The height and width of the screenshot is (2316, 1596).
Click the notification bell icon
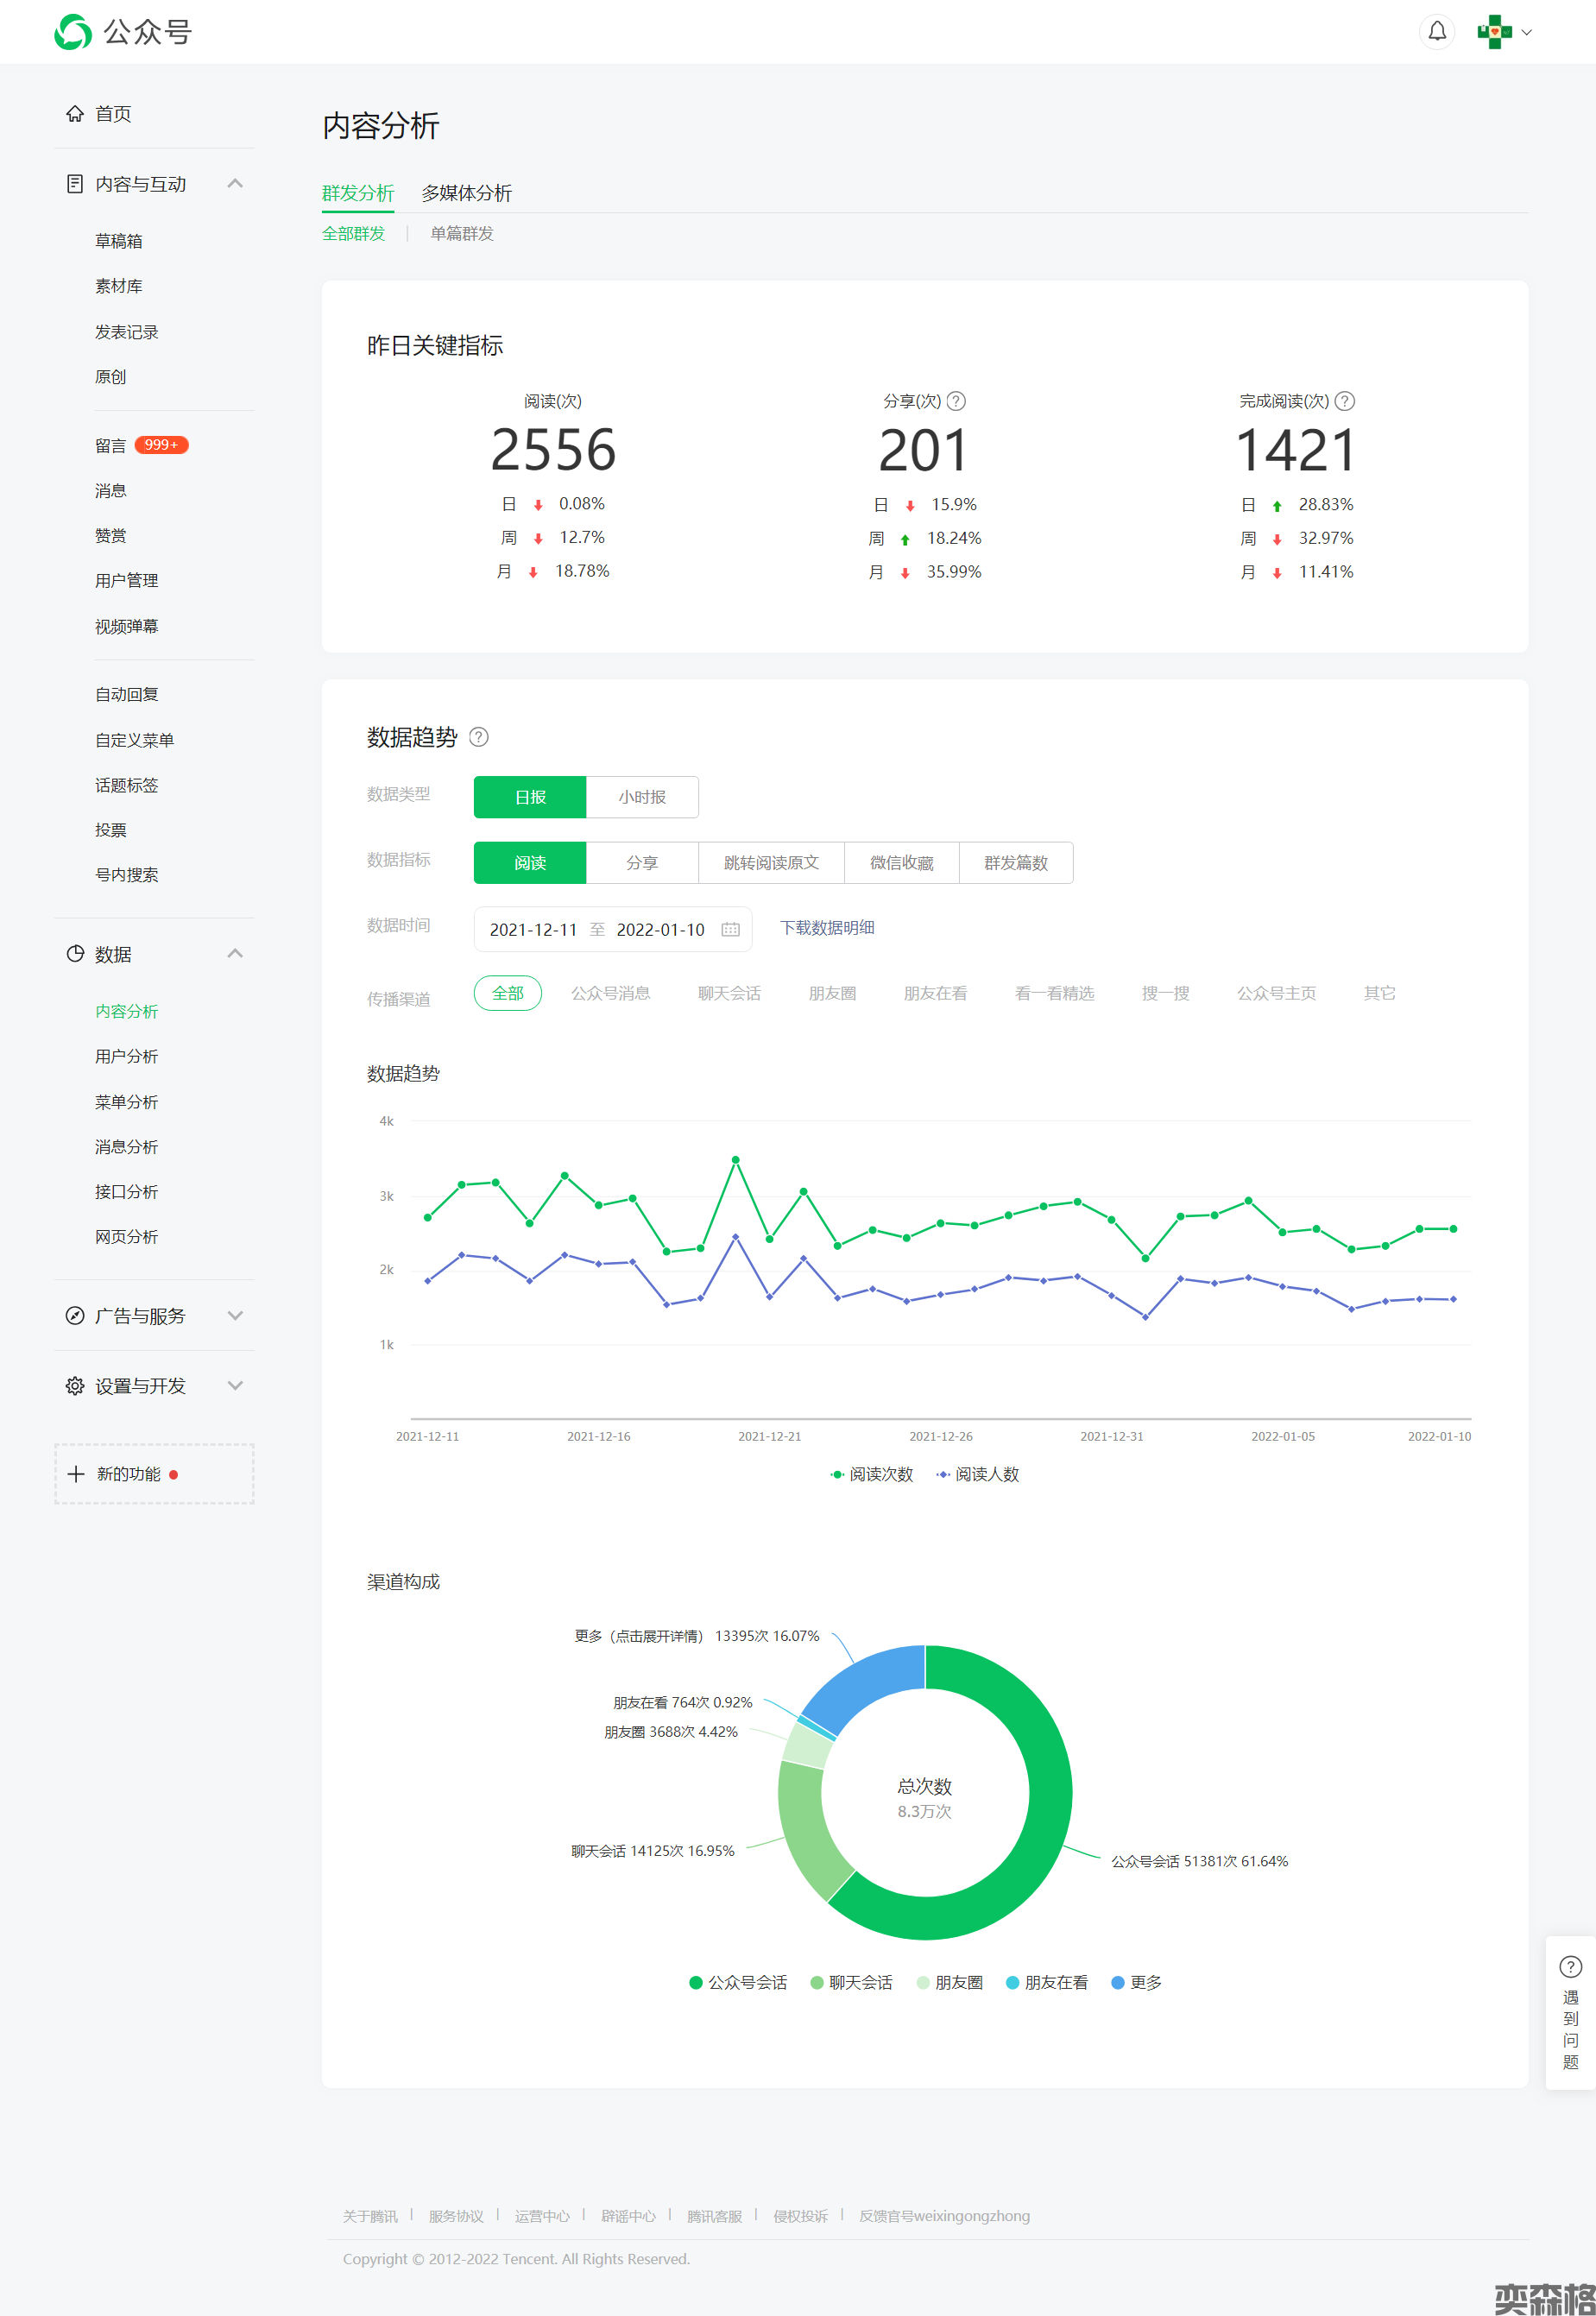pyautogui.click(x=1436, y=32)
